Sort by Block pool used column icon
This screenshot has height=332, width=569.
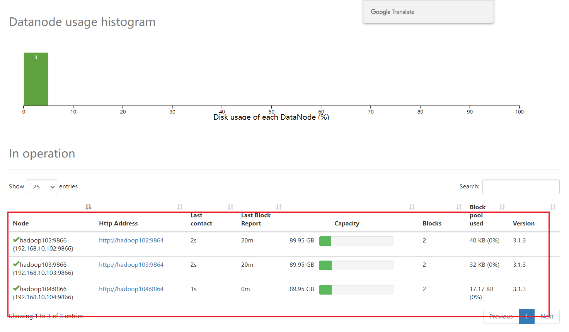tap(502, 207)
